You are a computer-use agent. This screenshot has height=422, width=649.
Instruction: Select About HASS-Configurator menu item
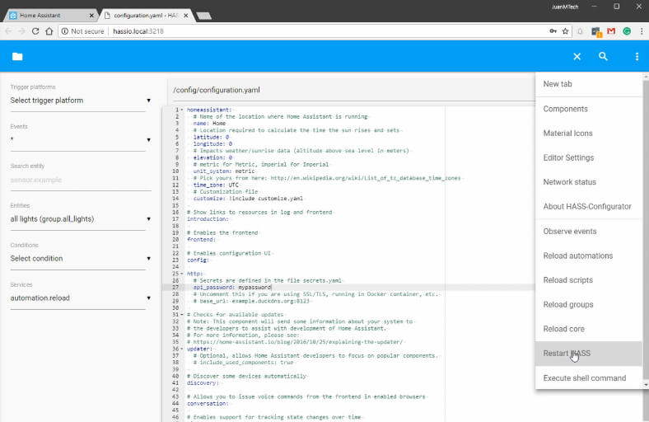click(x=589, y=207)
